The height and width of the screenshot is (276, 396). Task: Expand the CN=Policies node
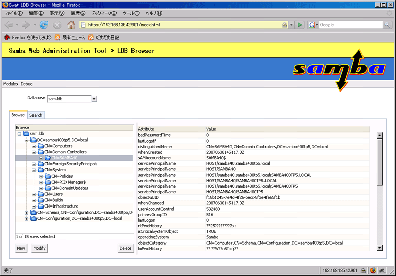41,177
